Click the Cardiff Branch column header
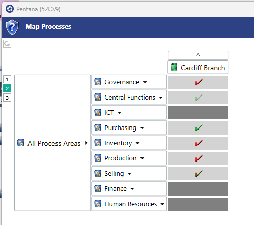Viewport: 254px width, 225px height. (x=198, y=68)
